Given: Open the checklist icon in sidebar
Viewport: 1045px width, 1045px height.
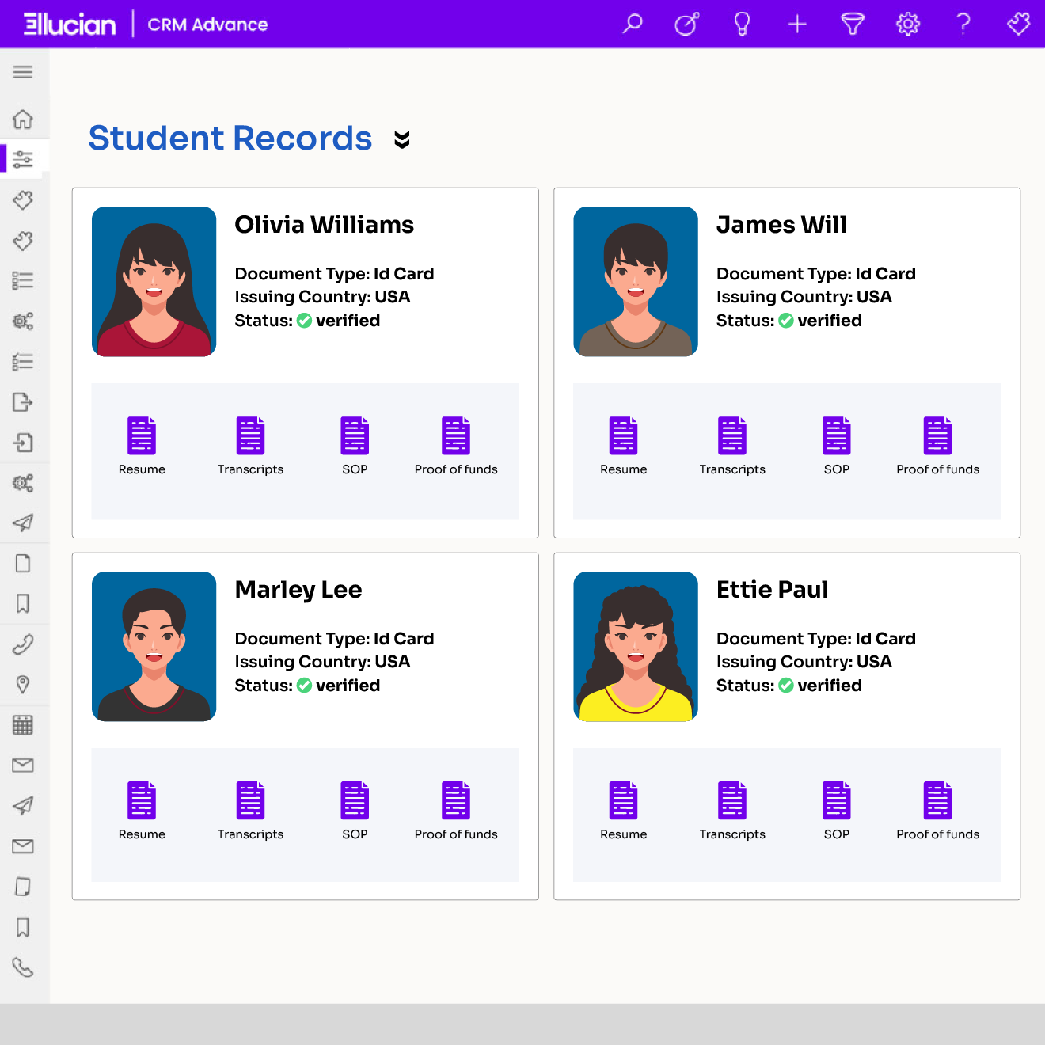Looking at the screenshot, I should point(23,362).
